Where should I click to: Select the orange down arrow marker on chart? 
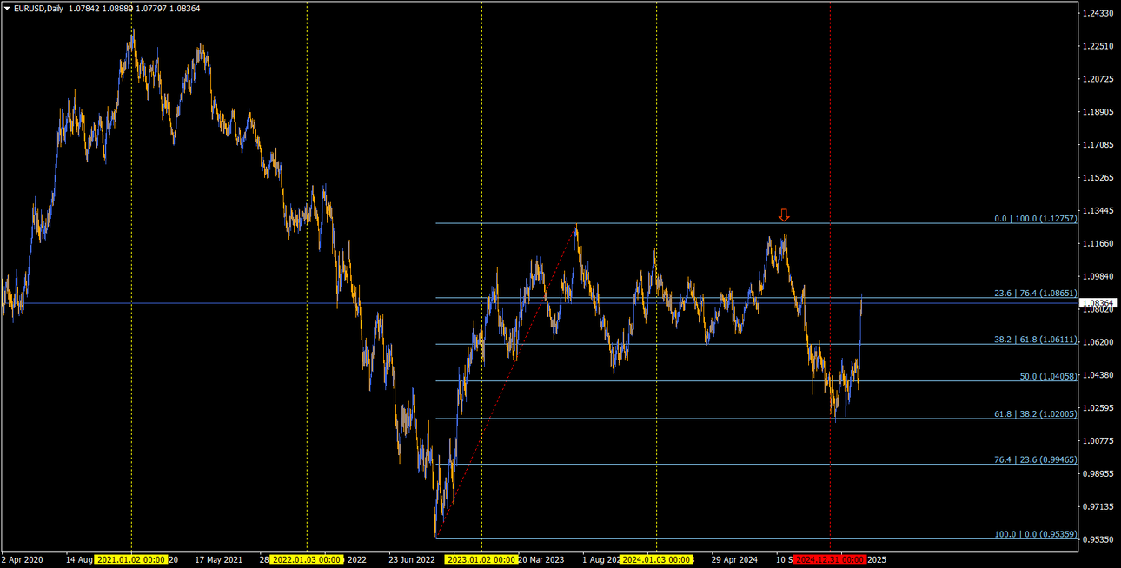pyautogui.click(x=784, y=215)
